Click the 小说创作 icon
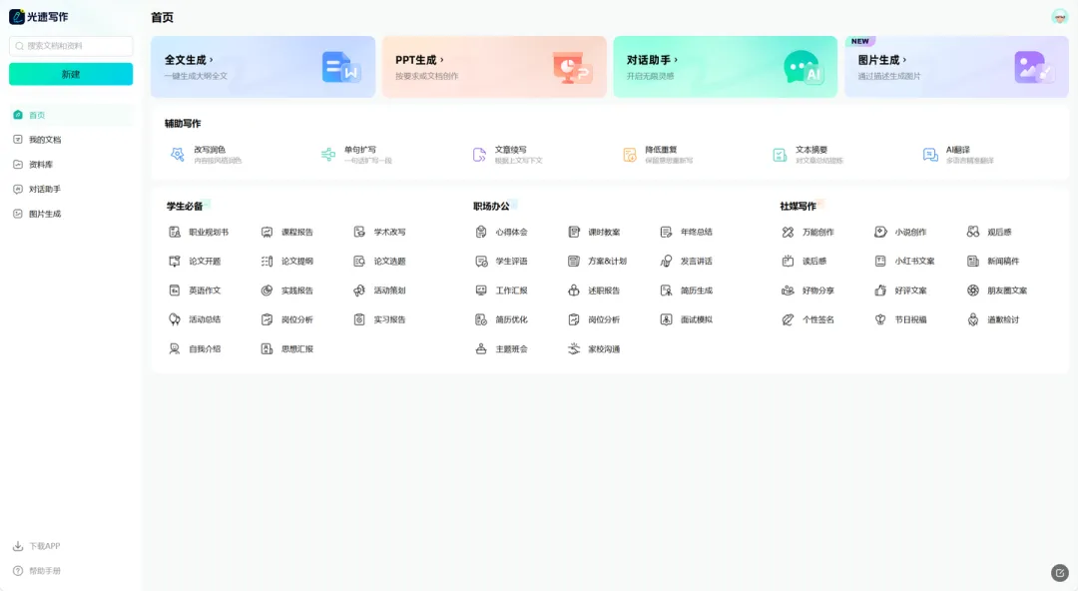Image resolution: width=1078 pixels, height=591 pixels. 880,233
